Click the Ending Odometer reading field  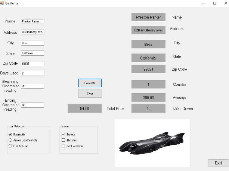coord(33,105)
